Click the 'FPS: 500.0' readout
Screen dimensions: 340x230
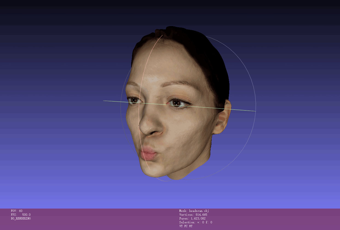(x=21, y=215)
